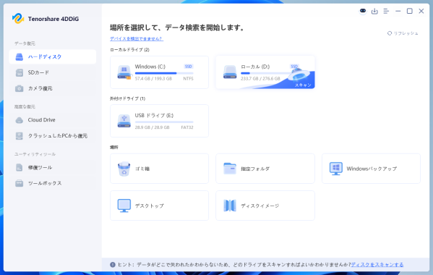Open クラッシュしたPCから復元 option

[53, 136]
